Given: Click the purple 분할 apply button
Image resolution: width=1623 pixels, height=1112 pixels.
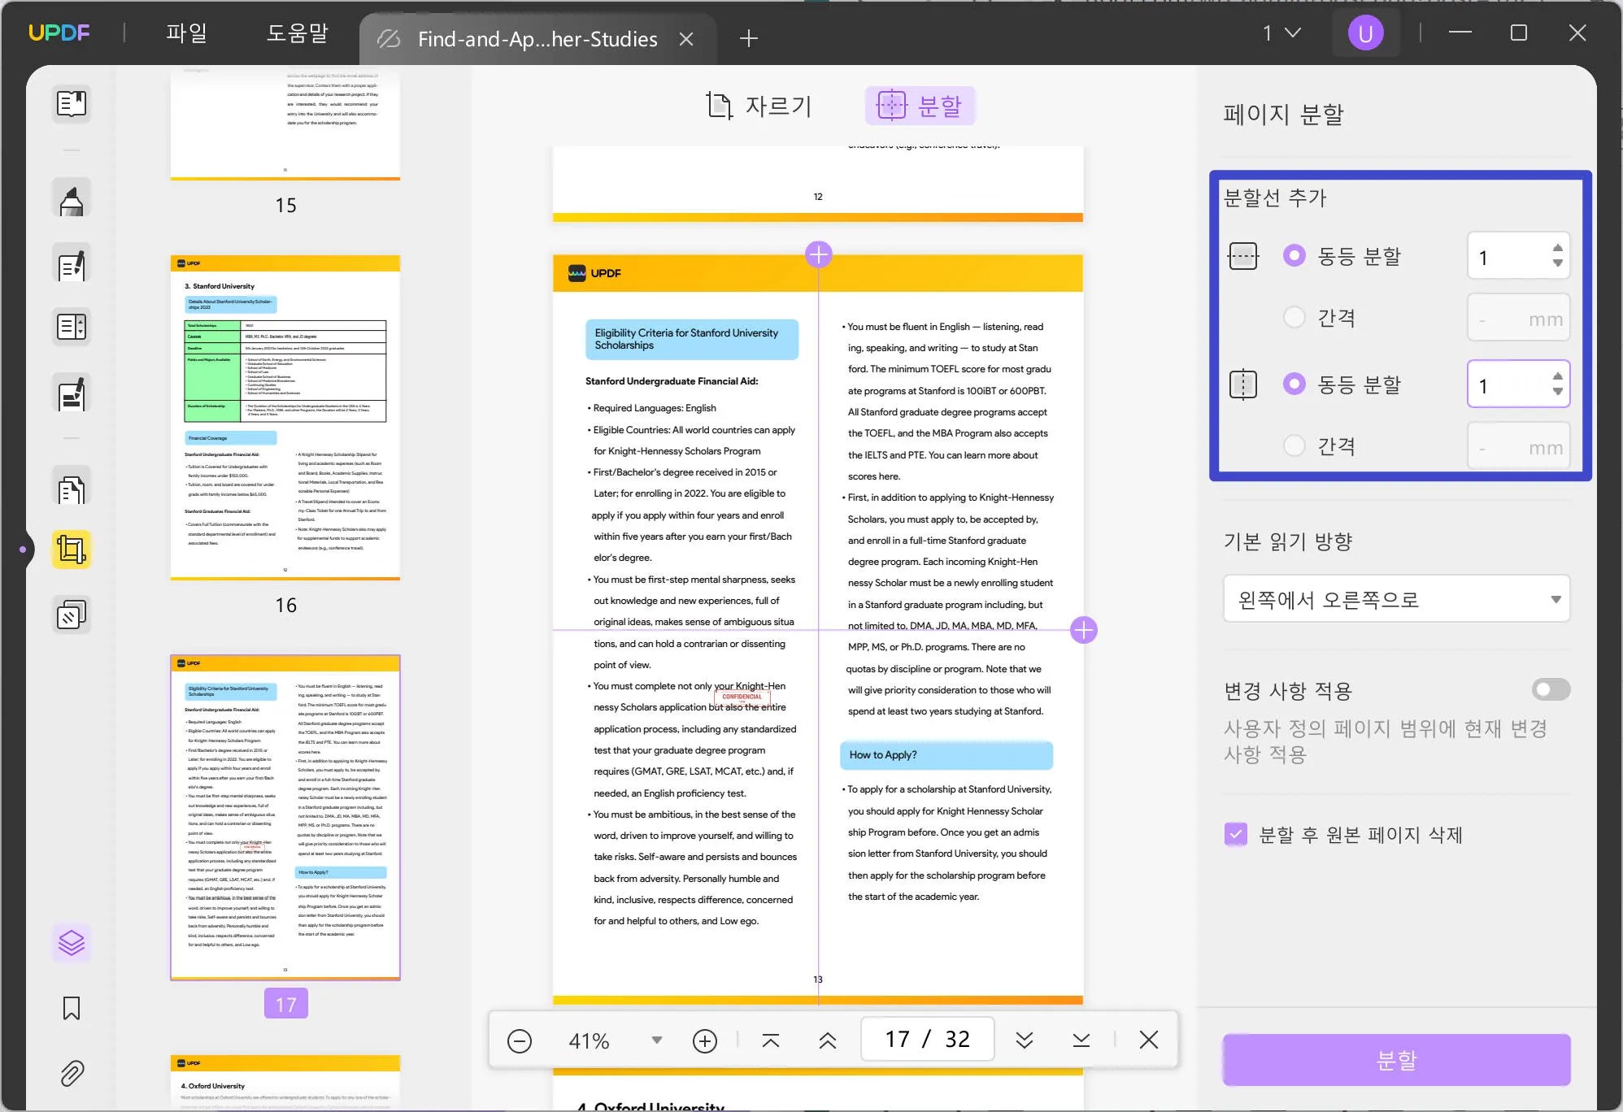Looking at the screenshot, I should [x=1397, y=1060].
